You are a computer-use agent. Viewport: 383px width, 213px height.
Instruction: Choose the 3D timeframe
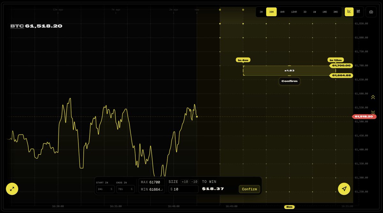tap(305, 12)
